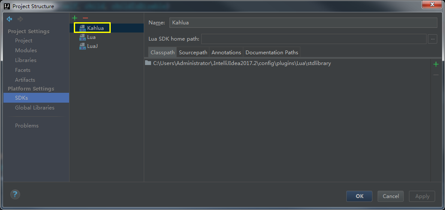Switch to the Sourcepath tab
The image size is (445, 210).
(x=193, y=52)
